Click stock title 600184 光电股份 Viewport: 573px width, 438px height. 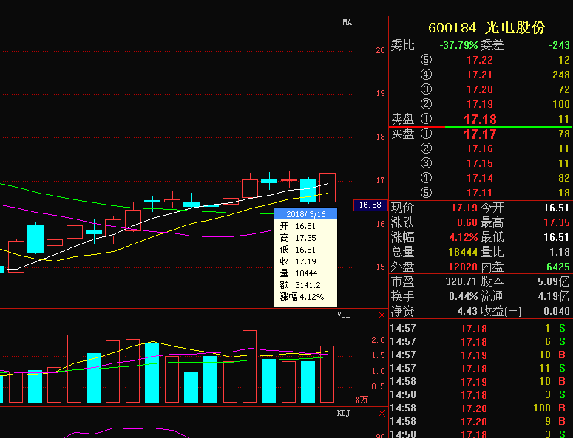click(x=486, y=27)
